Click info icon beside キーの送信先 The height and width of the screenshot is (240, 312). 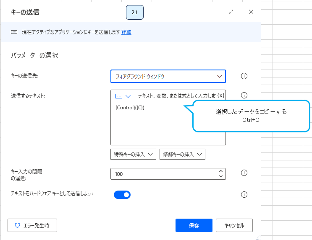point(244,76)
